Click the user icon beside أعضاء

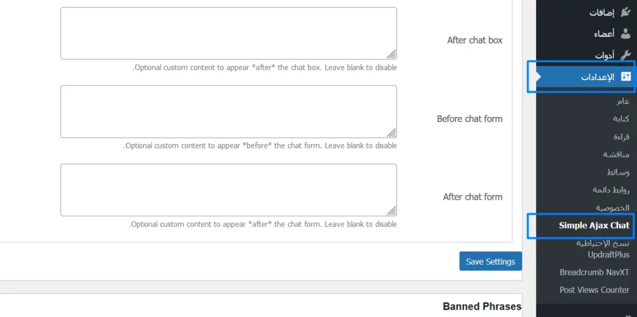[x=625, y=34]
